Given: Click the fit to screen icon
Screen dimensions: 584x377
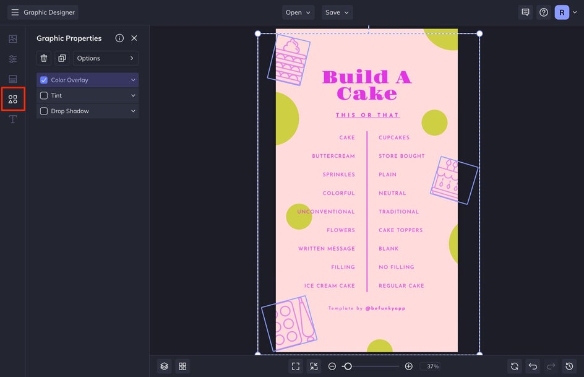Looking at the screenshot, I should [296, 366].
